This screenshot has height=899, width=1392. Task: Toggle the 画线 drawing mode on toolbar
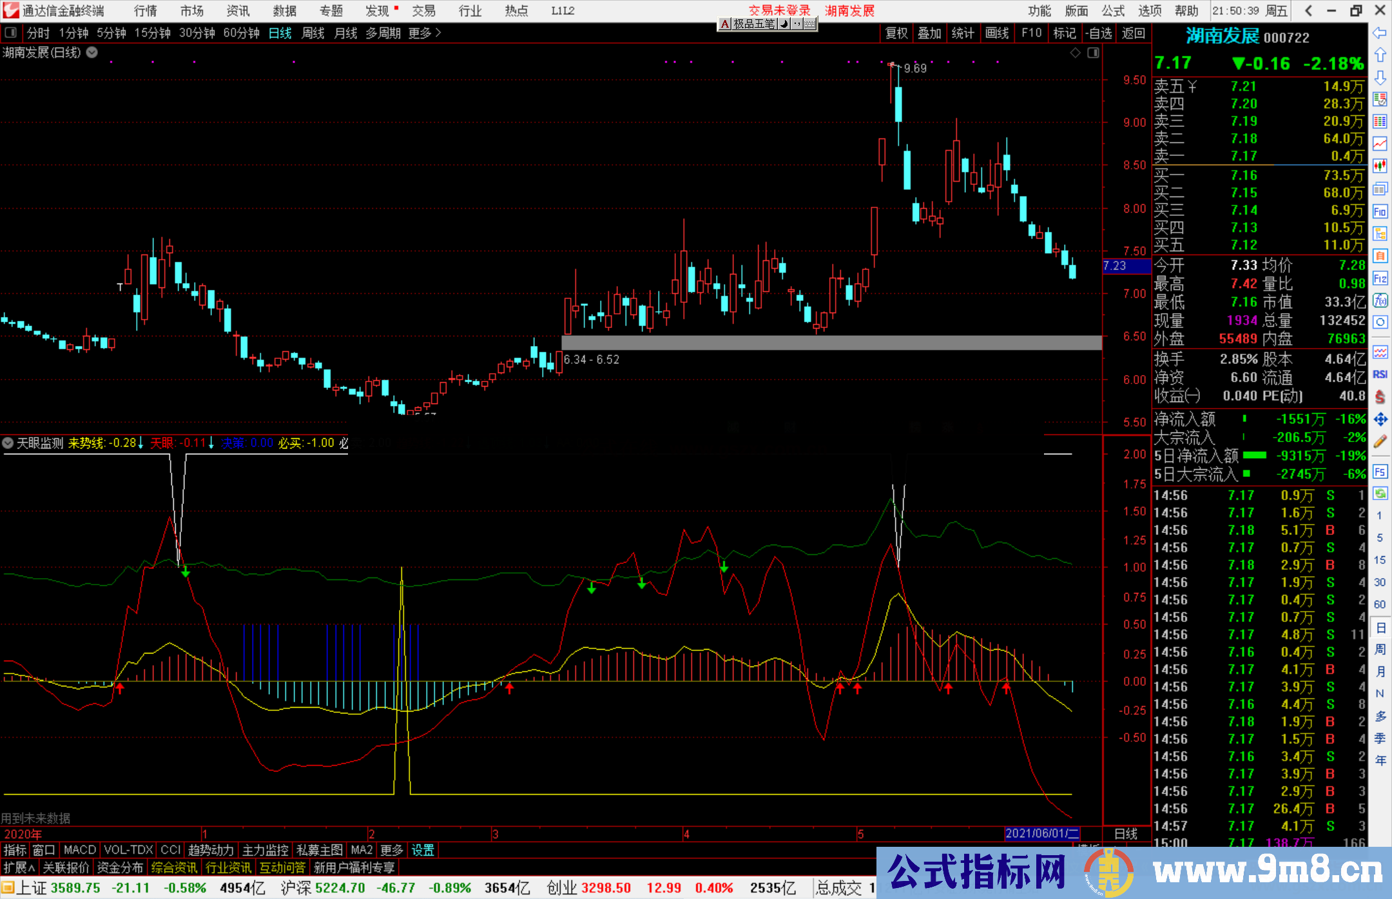[998, 33]
